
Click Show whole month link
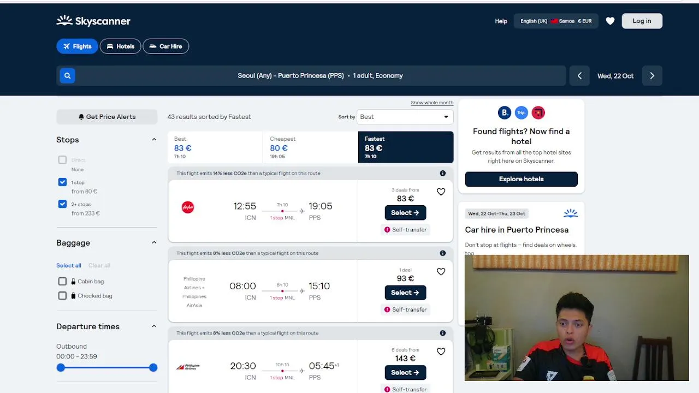tap(432, 103)
